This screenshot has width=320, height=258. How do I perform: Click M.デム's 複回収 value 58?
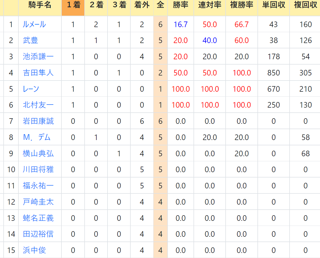pyautogui.click(x=305, y=138)
